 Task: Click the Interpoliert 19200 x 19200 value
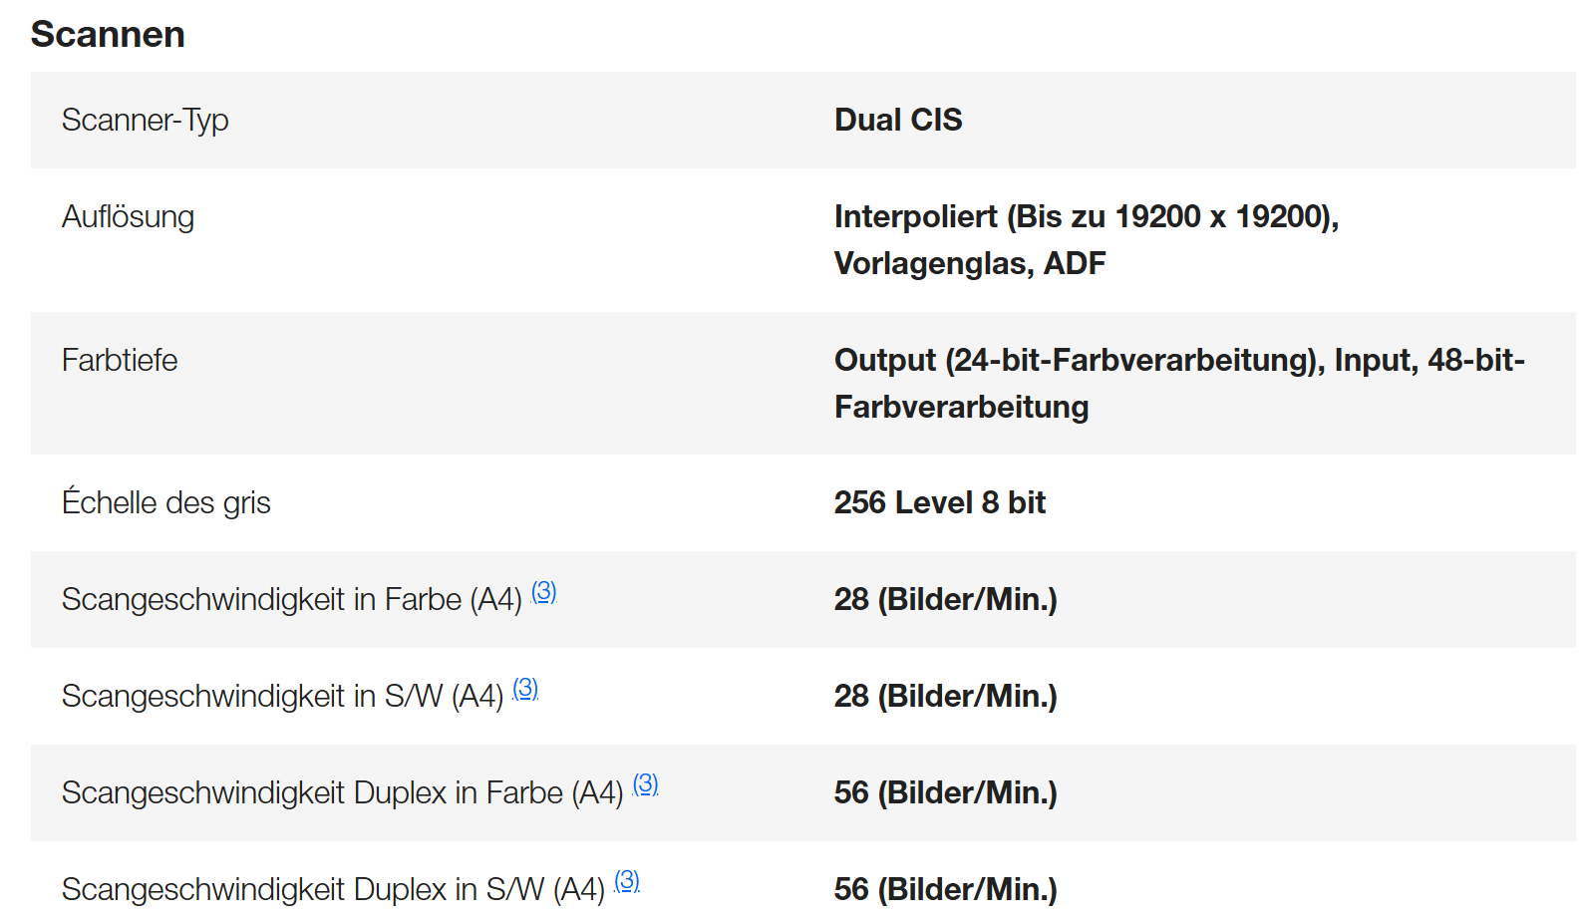click(x=1087, y=239)
